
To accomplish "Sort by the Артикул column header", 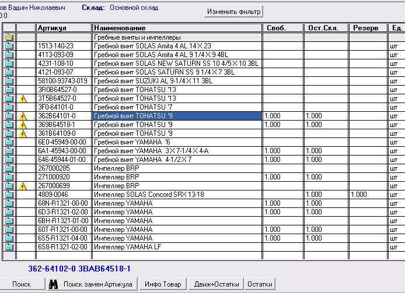I will [x=64, y=28].
